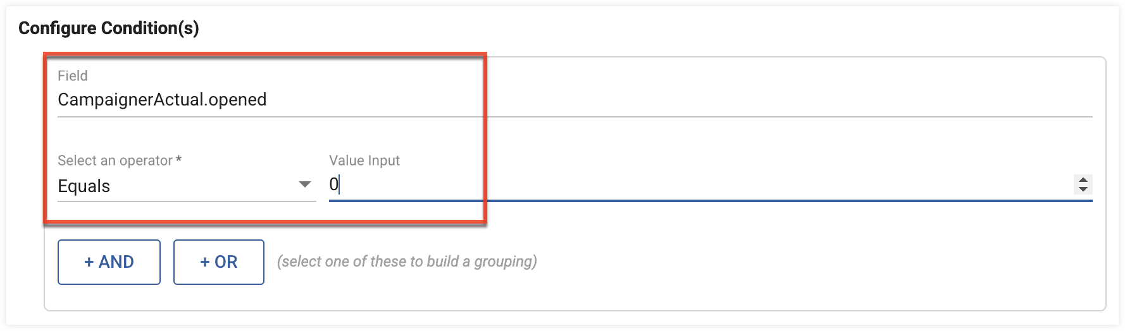Click blank middle of Value Input line
The image size is (1125, 331).
702,185
